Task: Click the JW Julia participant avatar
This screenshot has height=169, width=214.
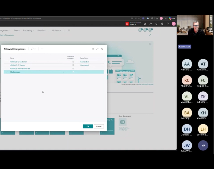Action: pos(187,145)
